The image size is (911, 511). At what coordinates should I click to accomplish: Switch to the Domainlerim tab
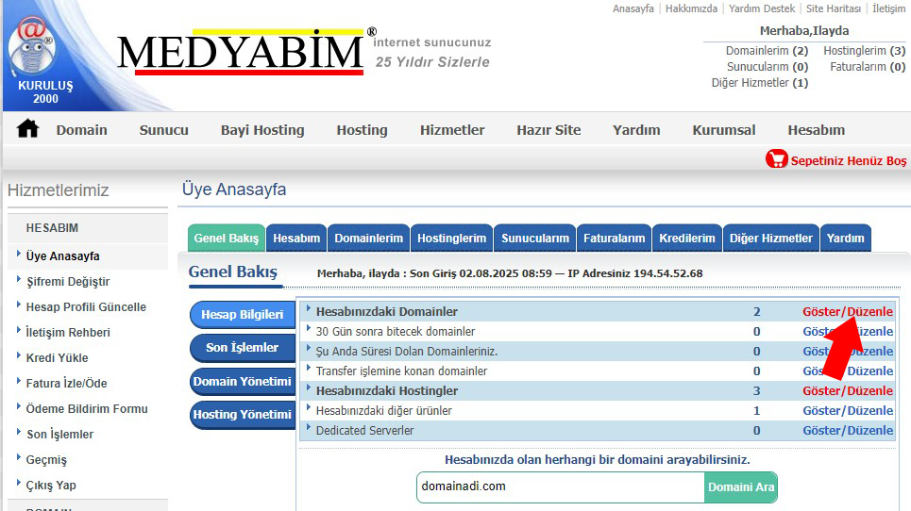(368, 238)
